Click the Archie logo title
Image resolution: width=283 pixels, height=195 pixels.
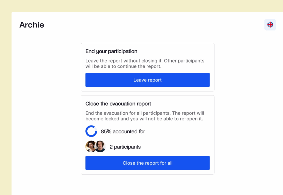point(32,25)
